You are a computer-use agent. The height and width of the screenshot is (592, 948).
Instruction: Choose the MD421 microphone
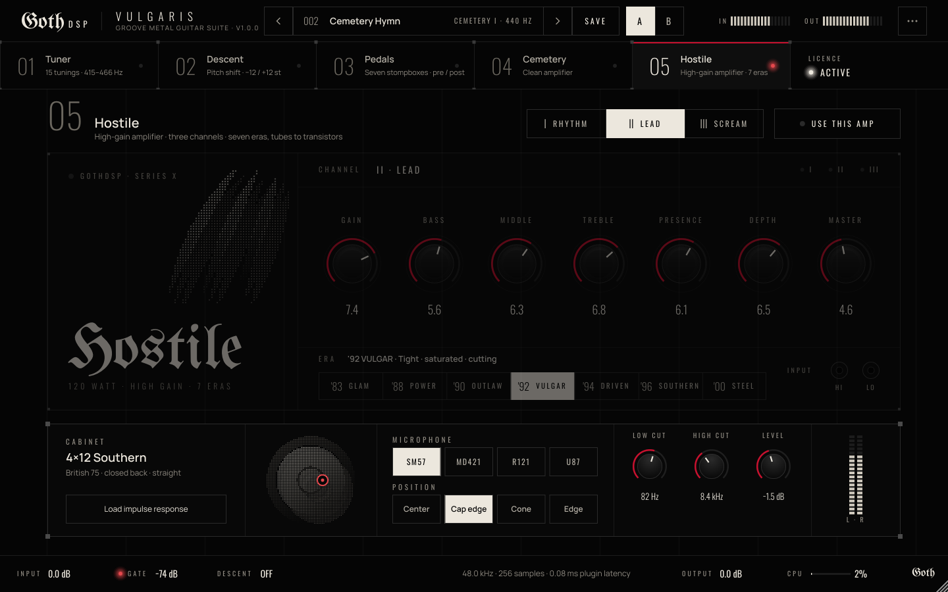pos(469,462)
